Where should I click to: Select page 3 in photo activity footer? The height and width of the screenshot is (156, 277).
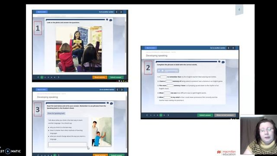48,77
